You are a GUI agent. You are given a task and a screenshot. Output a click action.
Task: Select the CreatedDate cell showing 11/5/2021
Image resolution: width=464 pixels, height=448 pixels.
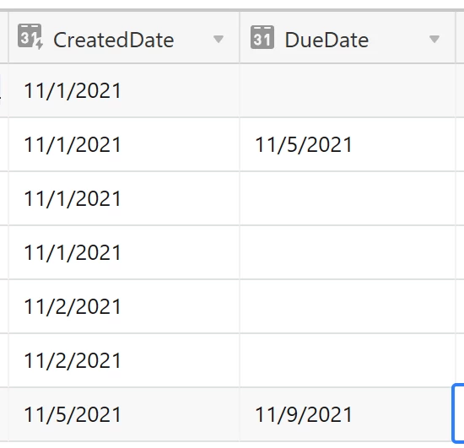124,414
